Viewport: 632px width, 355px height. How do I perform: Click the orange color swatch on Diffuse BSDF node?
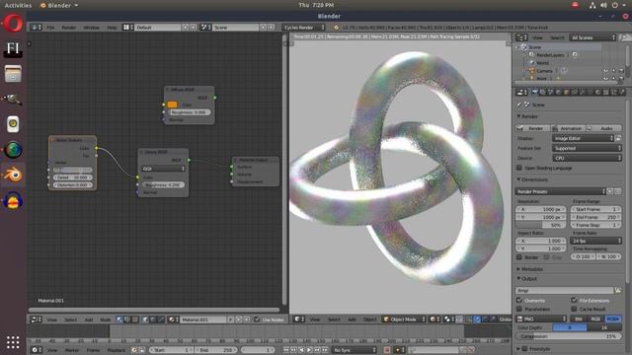point(172,105)
